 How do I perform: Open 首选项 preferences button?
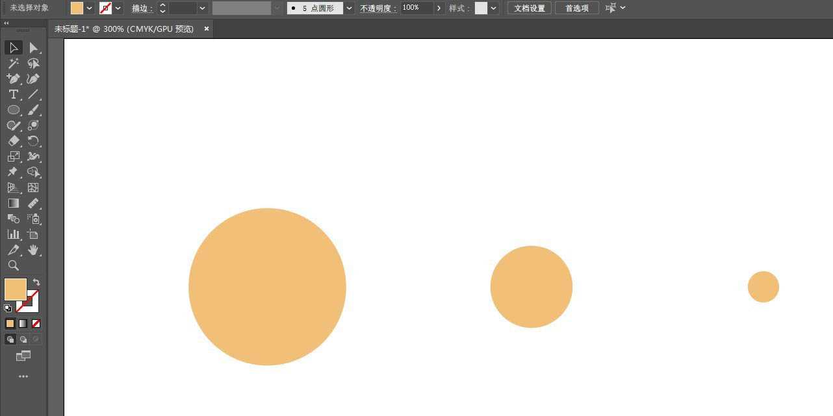pos(576,8)
